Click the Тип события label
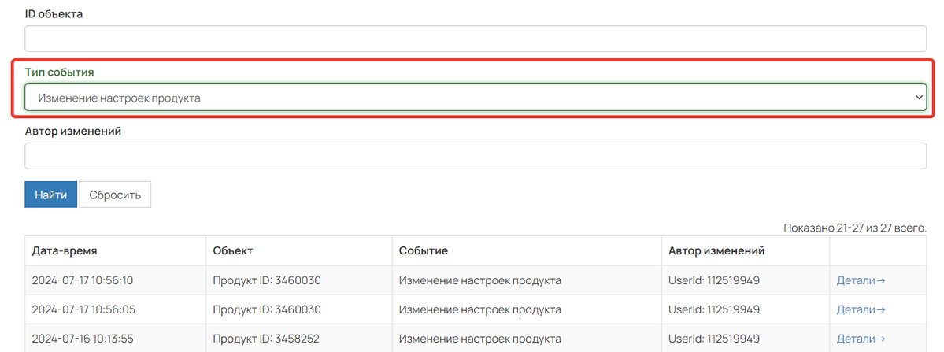944x352 pixels. [60, 72]
